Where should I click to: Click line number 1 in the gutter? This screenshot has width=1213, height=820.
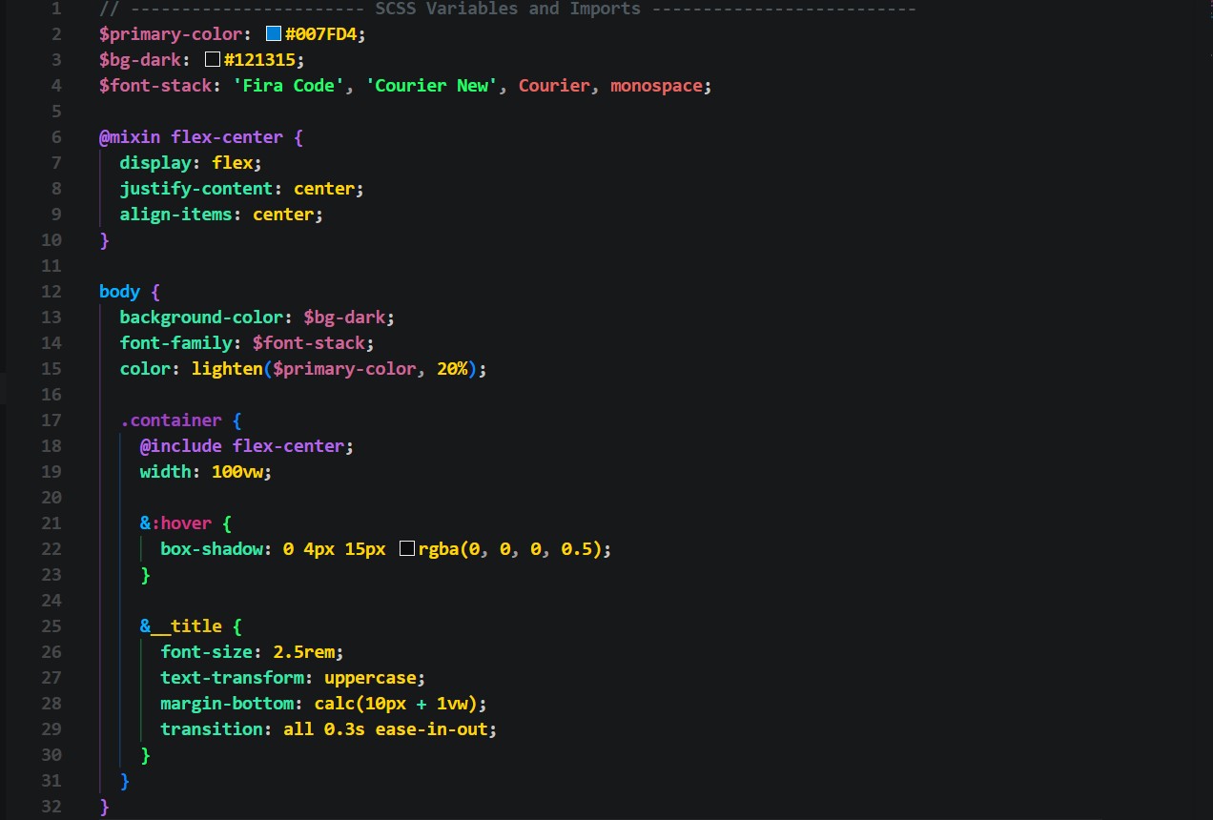coord(56,9)
